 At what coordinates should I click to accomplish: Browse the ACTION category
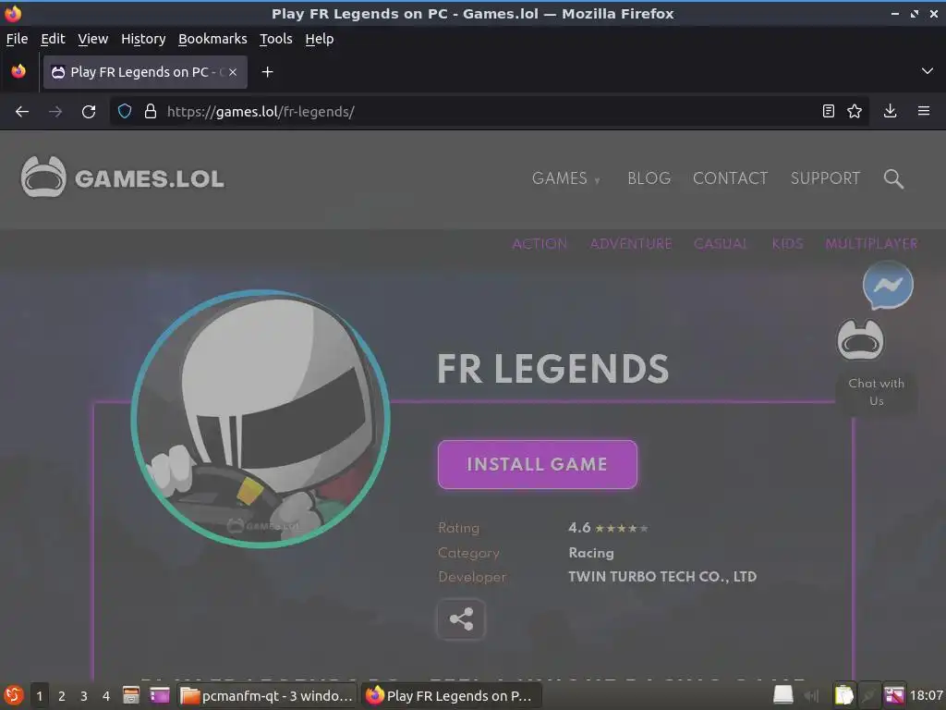(540, 244)
